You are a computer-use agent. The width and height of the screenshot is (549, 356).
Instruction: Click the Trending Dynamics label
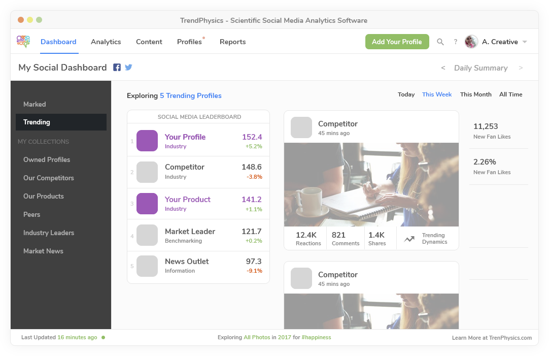tap(434, 239)
